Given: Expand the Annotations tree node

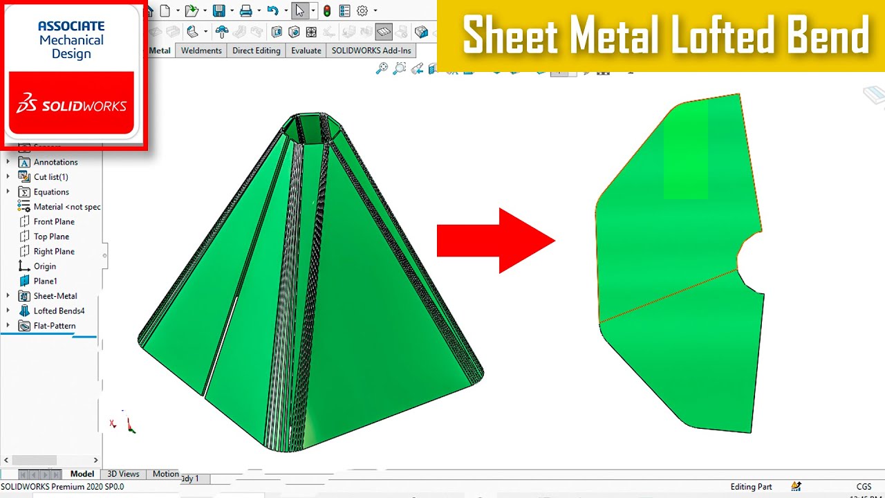Looking at the screenshot, I should [x=8, y=162].
